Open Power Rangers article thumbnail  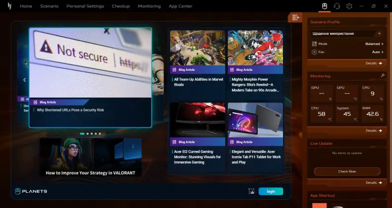(255, 48)
